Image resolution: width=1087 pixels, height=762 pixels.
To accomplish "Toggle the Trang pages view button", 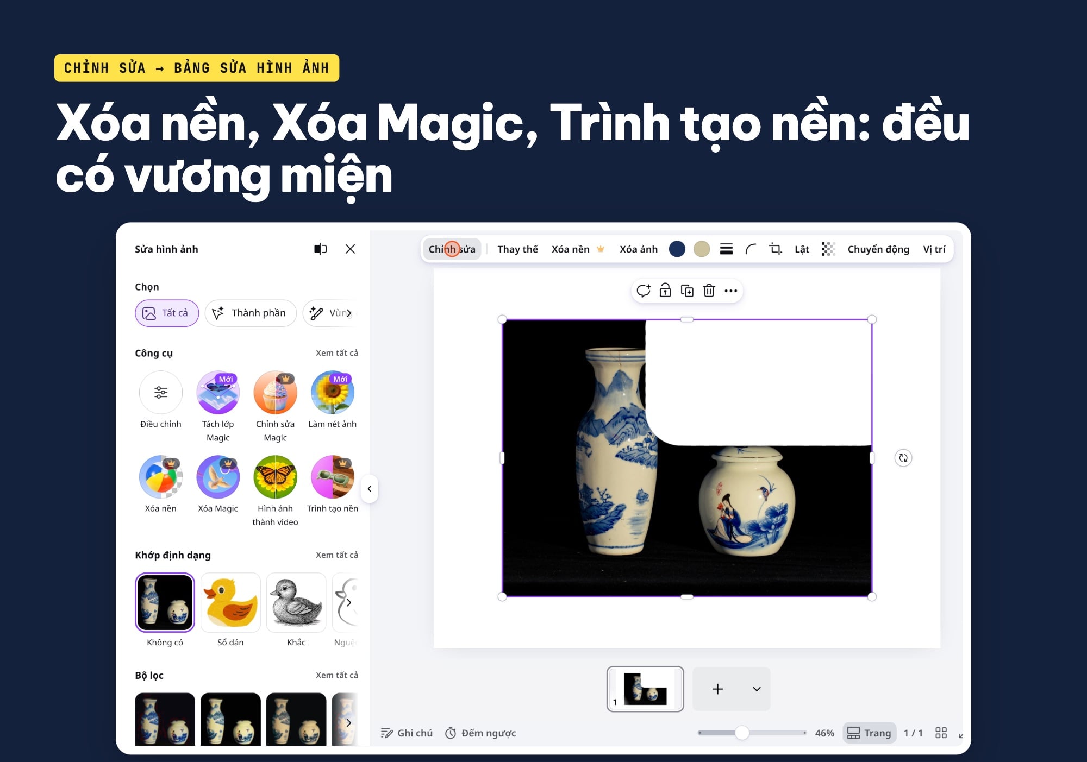I will click(869, 733).
